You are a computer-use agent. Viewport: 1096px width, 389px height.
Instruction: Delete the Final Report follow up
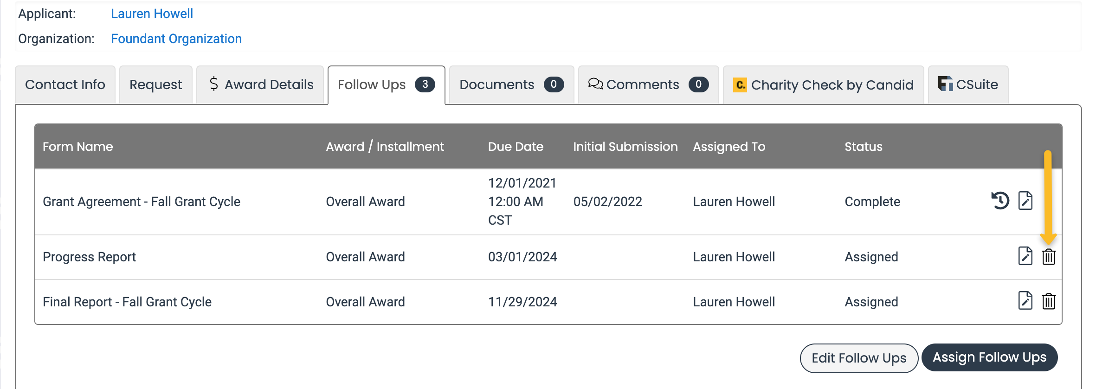coord(1049,301)
